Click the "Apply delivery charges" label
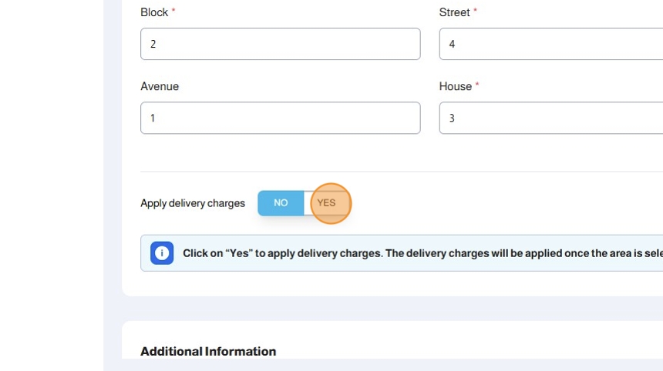The height and width of the screenshot is (371, 663). click(193, 204)
